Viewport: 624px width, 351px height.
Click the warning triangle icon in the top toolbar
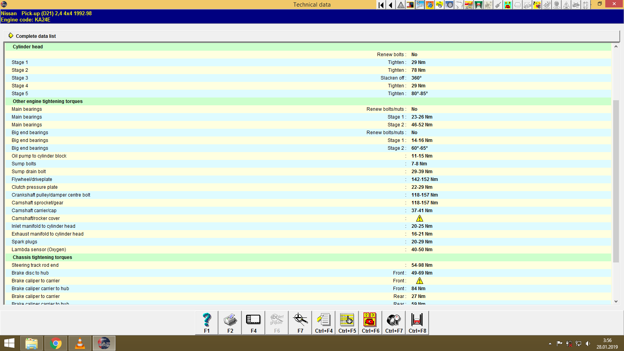click(x=400, y=5)
